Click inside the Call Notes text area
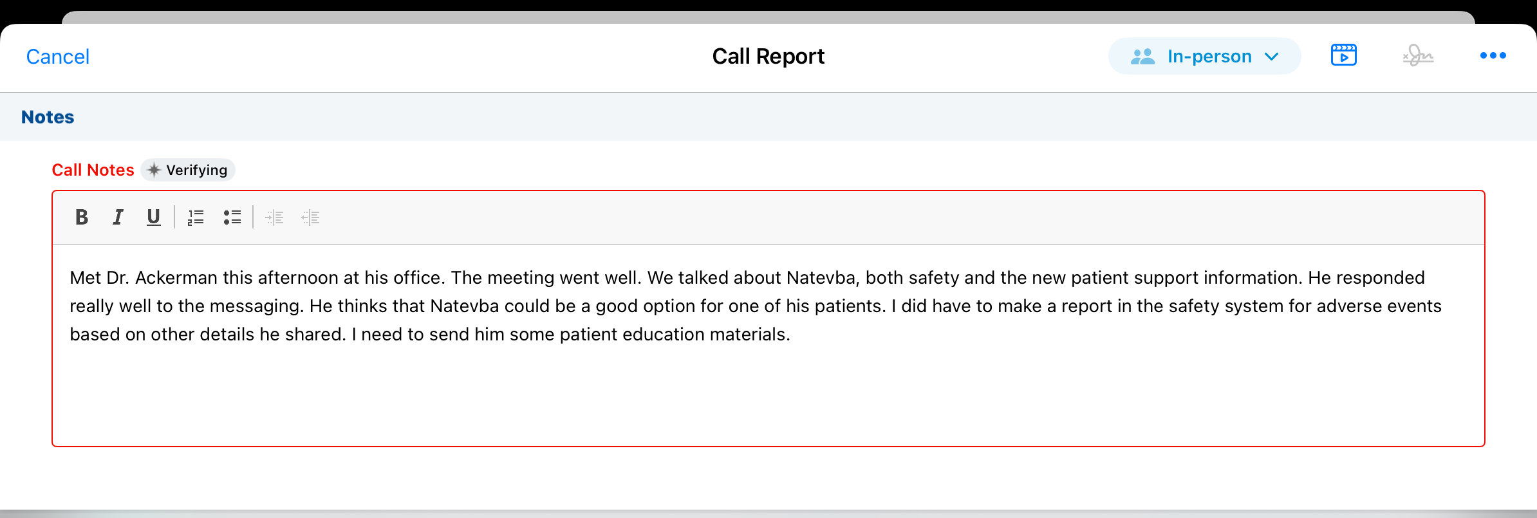This screenshot has height=518, width=1537. 767,386
